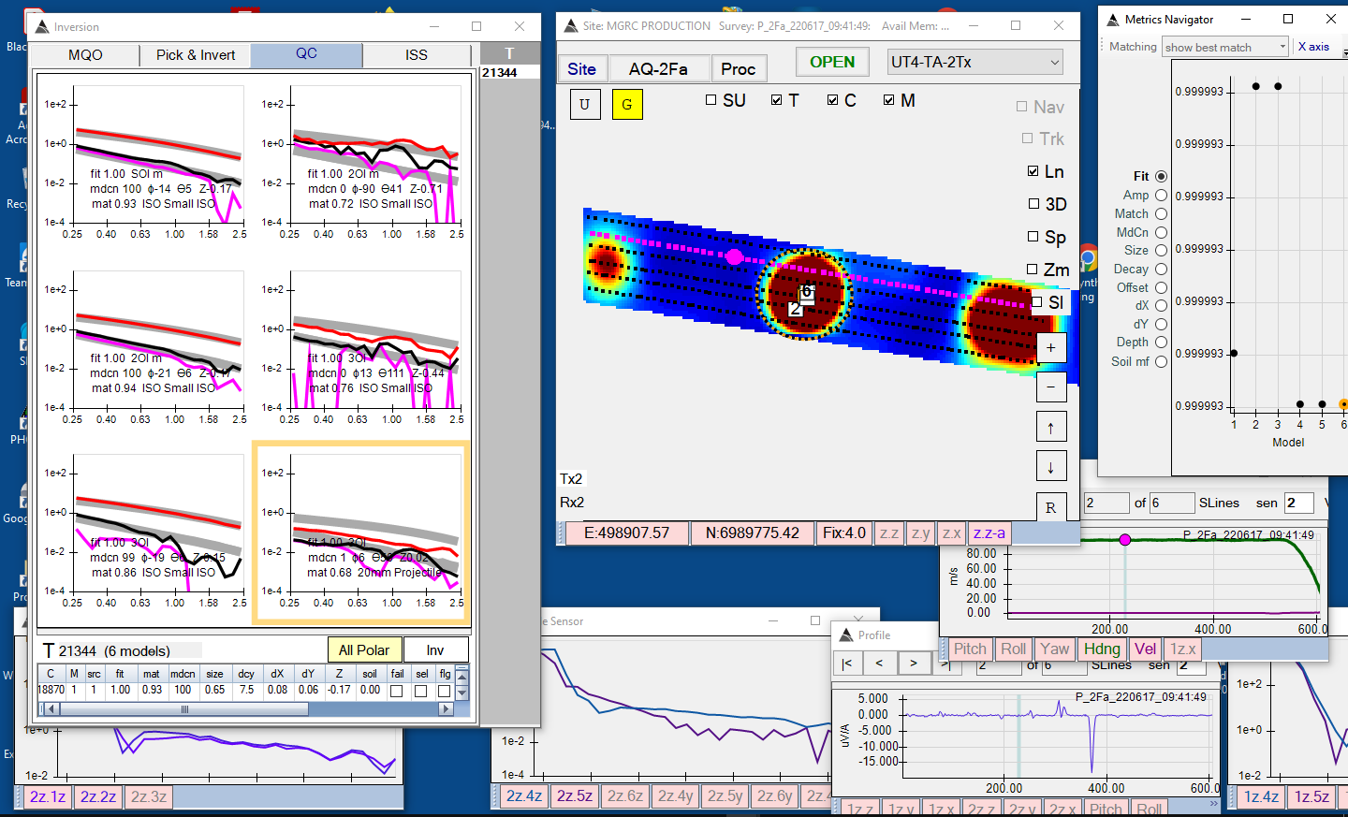Uncheck the C checkbox above the map

point(833,99)
